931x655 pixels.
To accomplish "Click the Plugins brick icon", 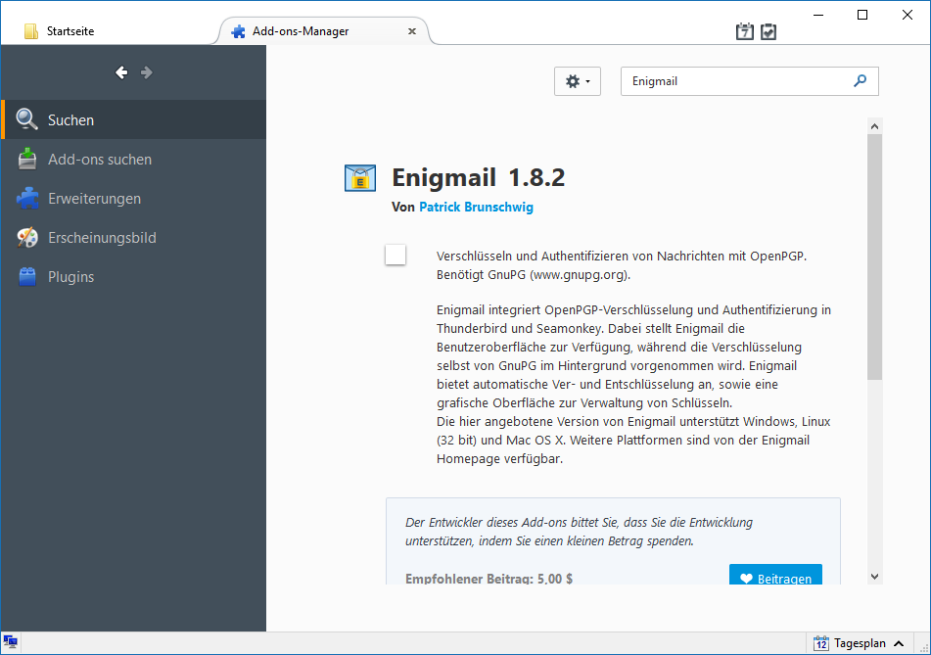I will pos(27,277).
